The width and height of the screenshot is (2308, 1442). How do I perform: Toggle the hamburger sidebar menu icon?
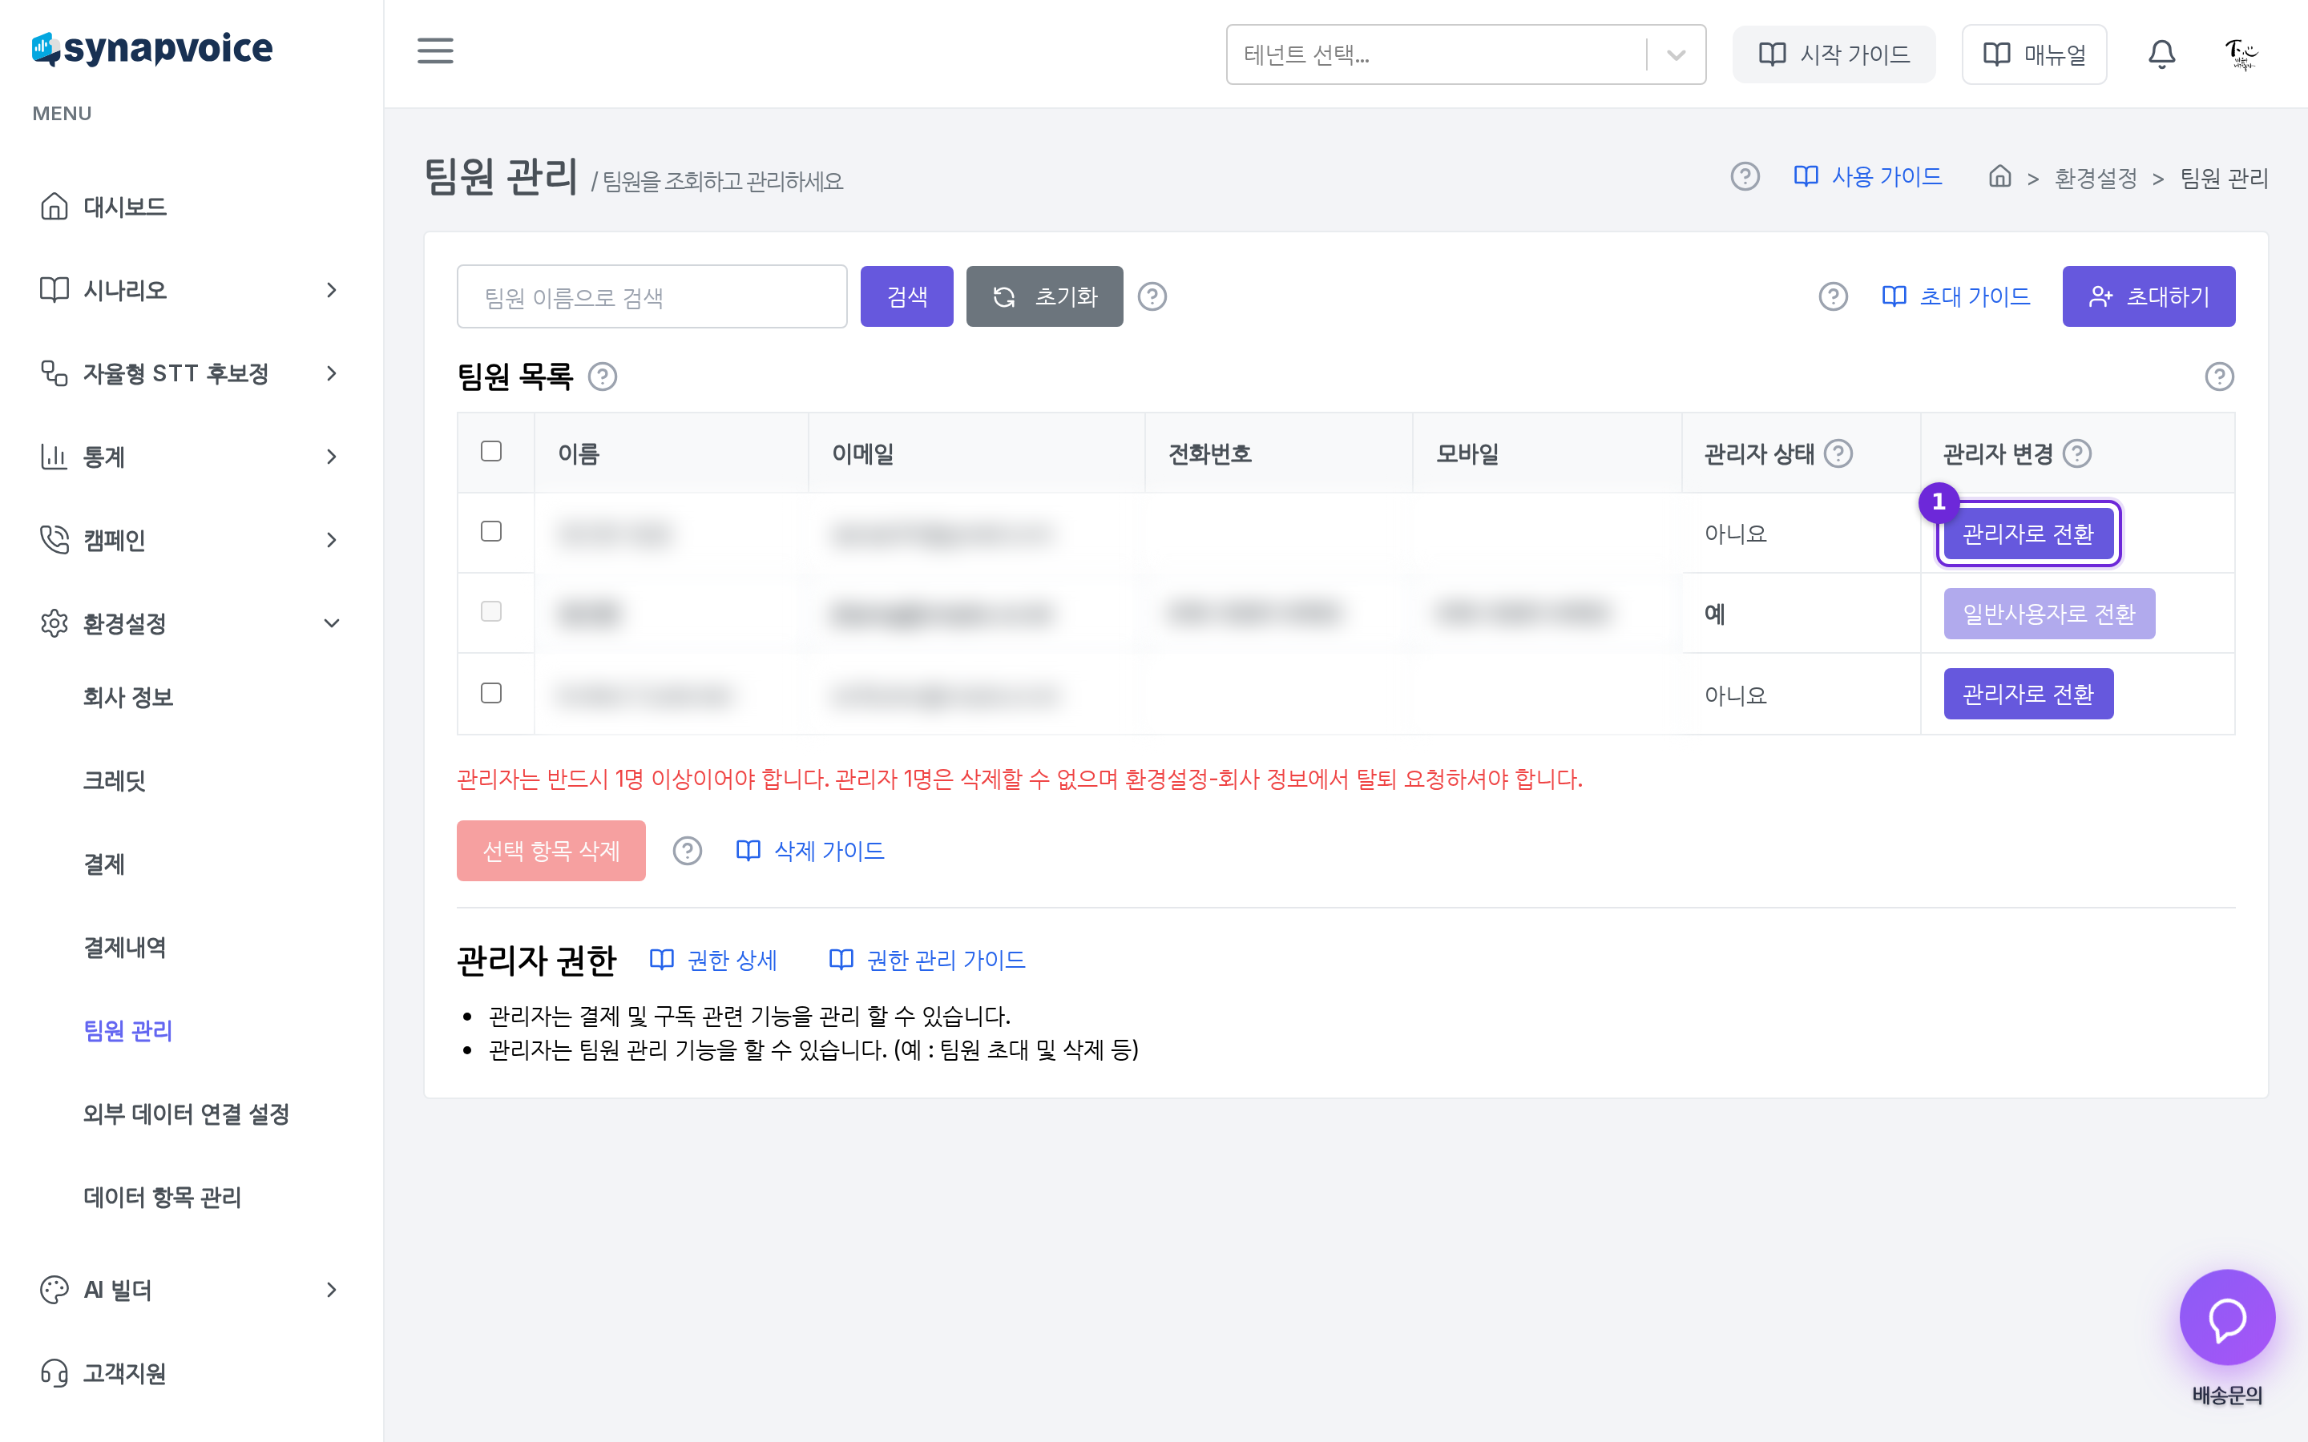click(435, 50)
